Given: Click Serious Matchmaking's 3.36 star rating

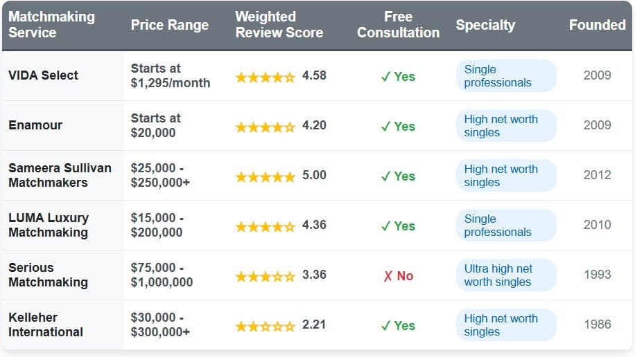Looking at the screenshot, I should pyautogui.click(x=266, y=276).
